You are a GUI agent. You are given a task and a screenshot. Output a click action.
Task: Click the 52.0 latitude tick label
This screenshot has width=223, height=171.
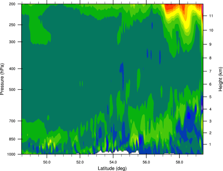pos(80,162)
